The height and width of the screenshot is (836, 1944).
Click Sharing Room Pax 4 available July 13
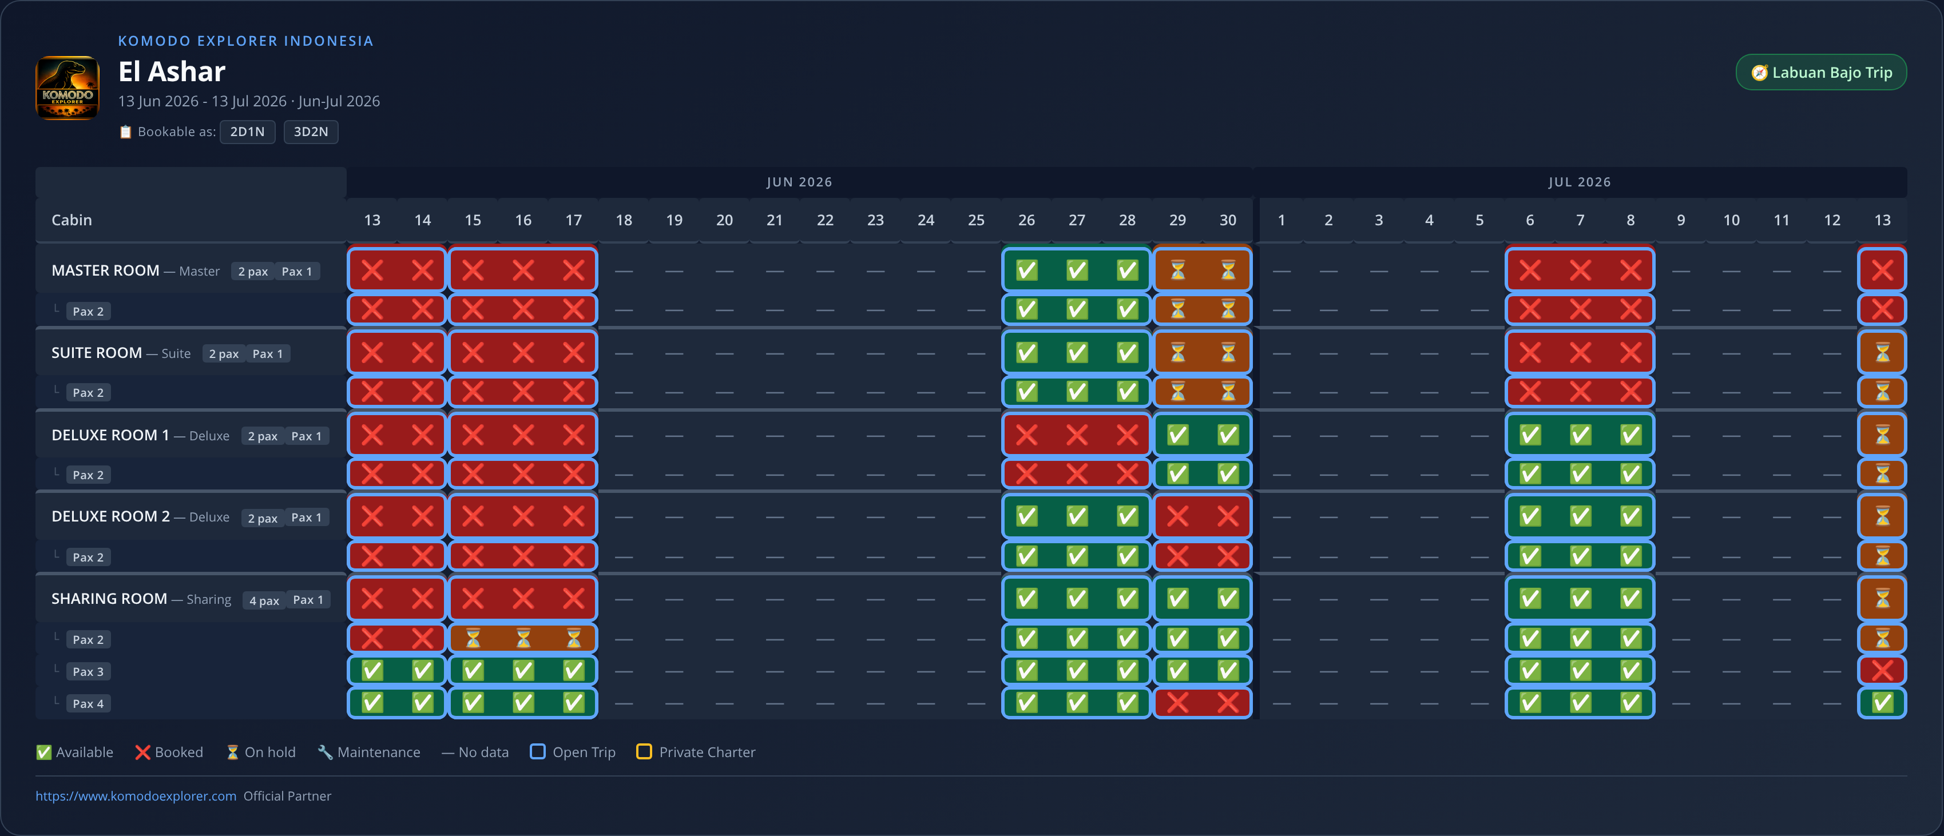coord(1882,702)
